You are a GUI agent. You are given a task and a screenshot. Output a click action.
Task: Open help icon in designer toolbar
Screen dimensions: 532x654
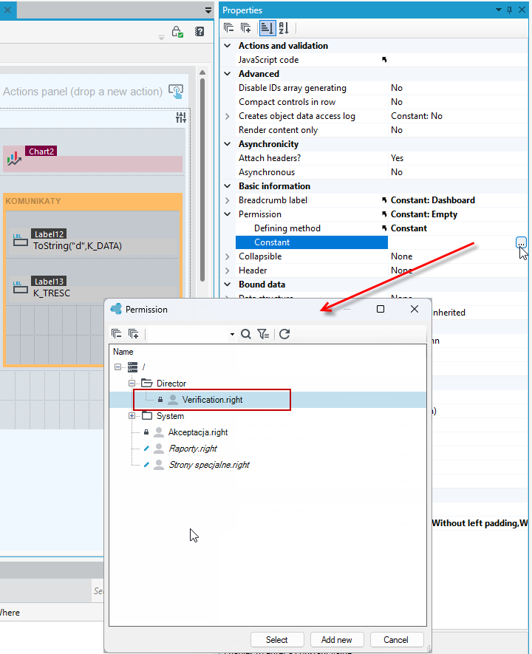coord(199,32)
